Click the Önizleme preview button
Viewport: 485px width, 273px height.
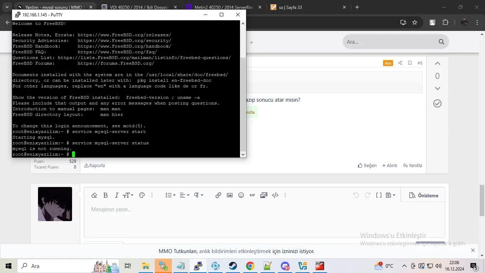click(423, 195)
